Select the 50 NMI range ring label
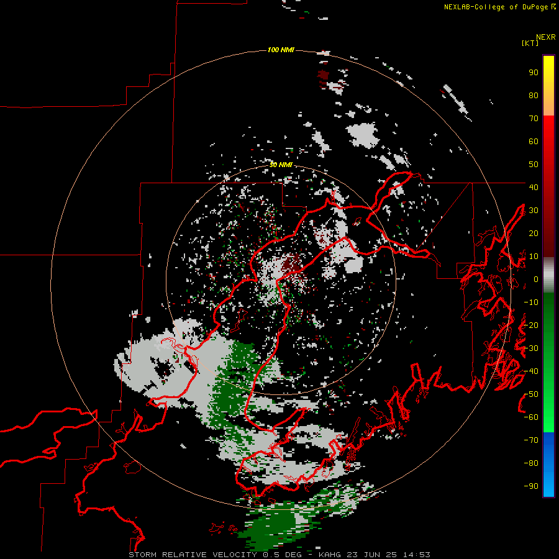Viewport: 559px width, 559px height. point(281,165)
